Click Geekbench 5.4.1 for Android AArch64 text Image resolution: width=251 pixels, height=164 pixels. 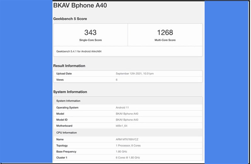click(x=79, y=51)
